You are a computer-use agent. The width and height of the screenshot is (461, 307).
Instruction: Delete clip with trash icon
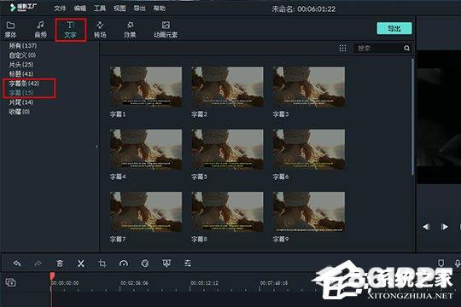click(x=60, y=264)
